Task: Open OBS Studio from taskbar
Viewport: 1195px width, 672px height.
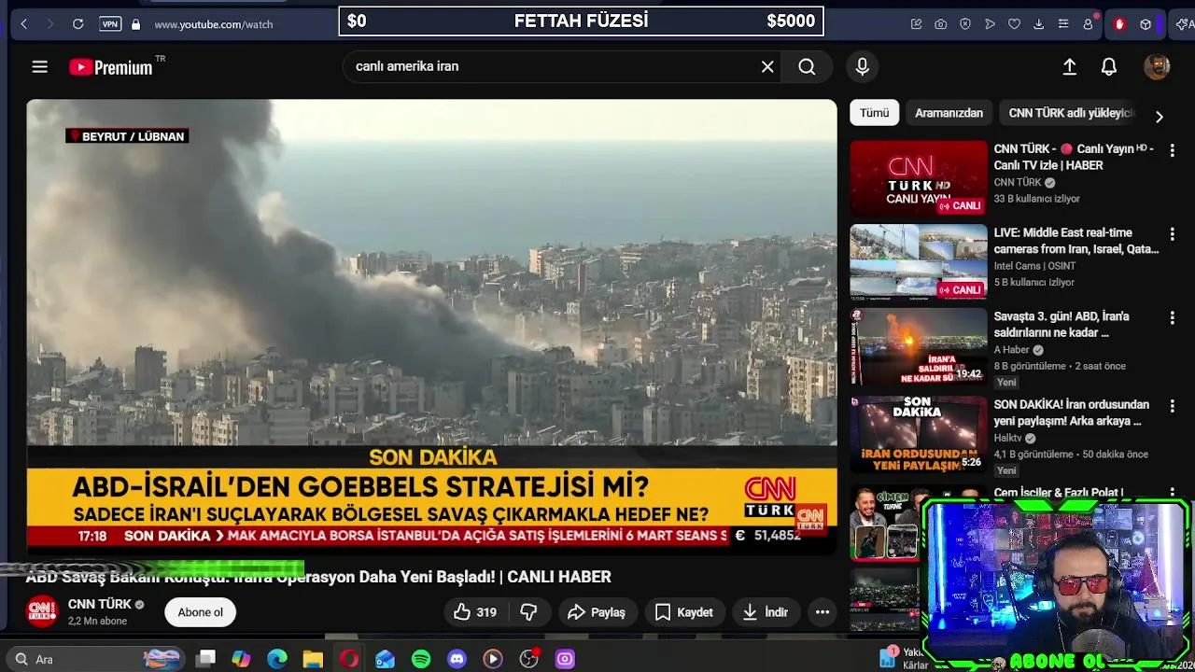Action: [x=529, y=659]
